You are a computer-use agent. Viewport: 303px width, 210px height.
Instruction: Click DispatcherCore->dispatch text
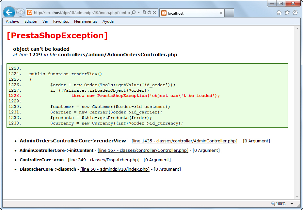(48, 169)
